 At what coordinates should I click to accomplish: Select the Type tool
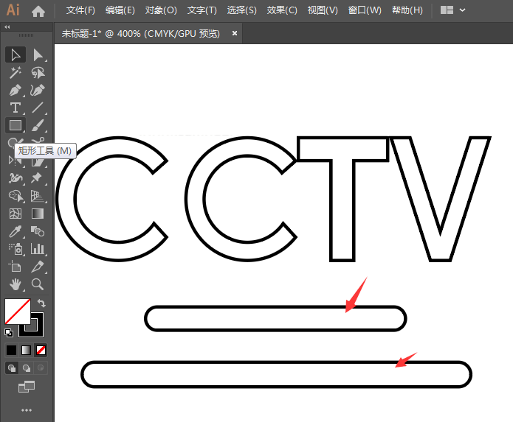point(16,108)
